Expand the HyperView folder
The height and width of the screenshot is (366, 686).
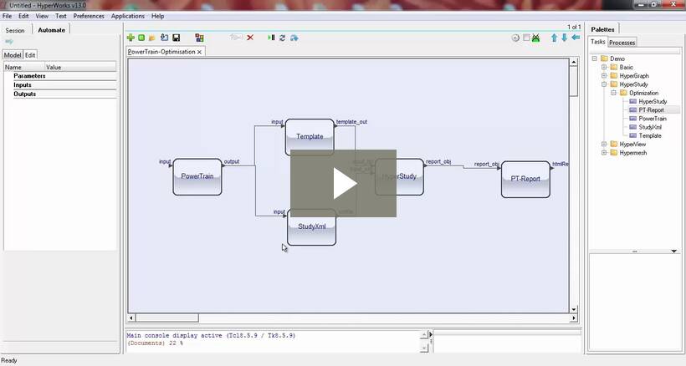[604, 144]
